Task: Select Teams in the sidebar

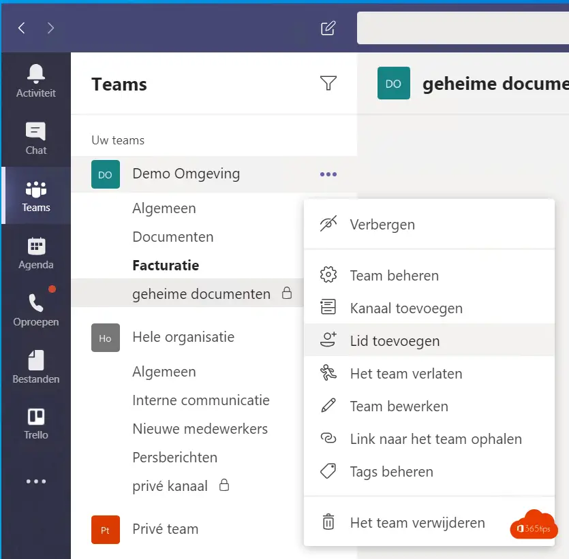Action: click(x=36, y=195)
